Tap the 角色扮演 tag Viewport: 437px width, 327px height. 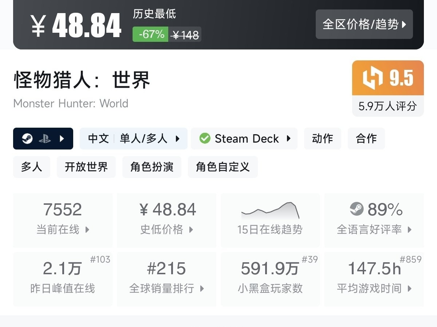coord(152,167)
